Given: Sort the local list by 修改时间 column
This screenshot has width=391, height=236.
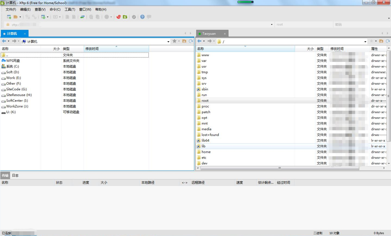Looking at the screenshot, I should tap(116, 49).
